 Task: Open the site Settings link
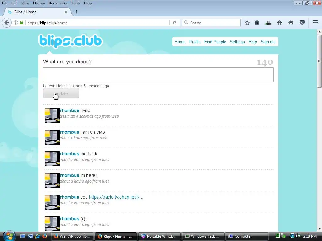tap(237, 42)
